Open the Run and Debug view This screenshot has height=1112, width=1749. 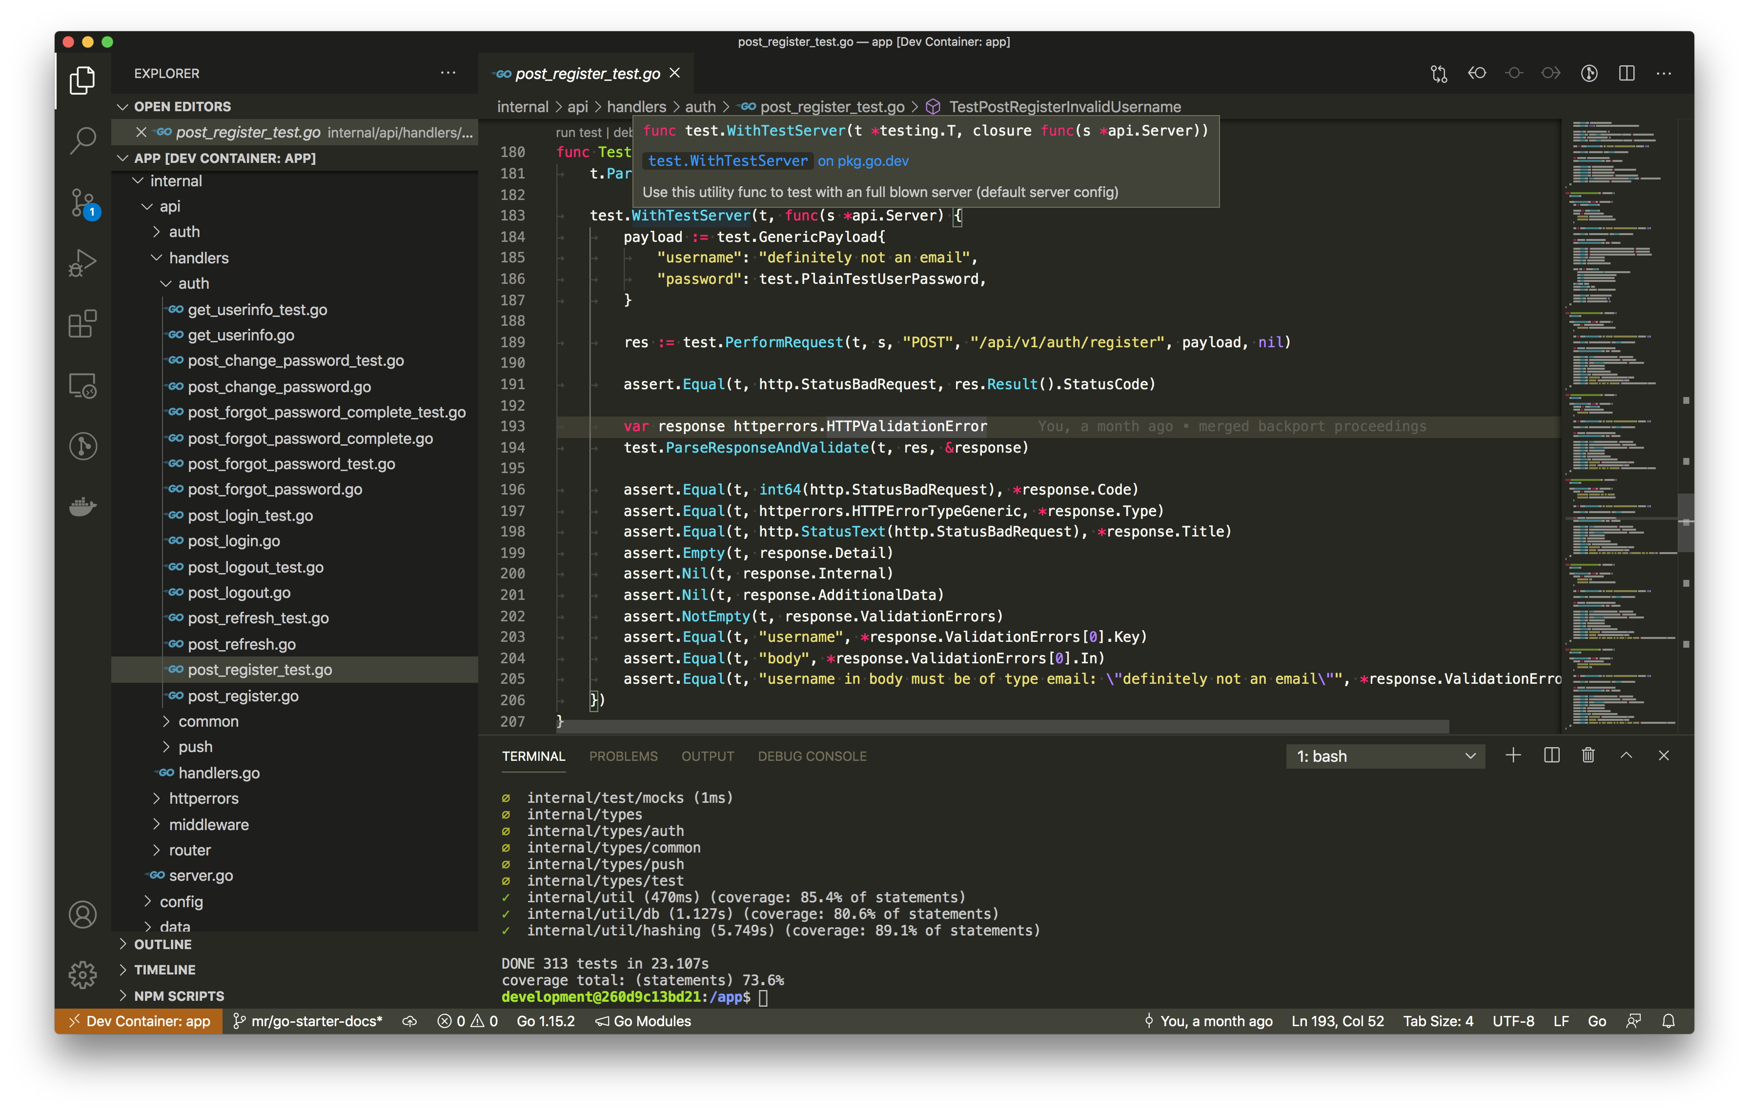[83, 263]
